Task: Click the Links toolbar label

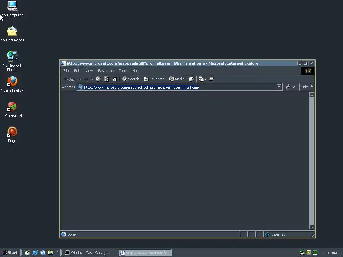Action: coord(305,87)
